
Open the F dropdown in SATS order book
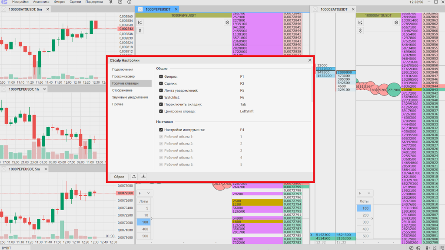point(364,193)
